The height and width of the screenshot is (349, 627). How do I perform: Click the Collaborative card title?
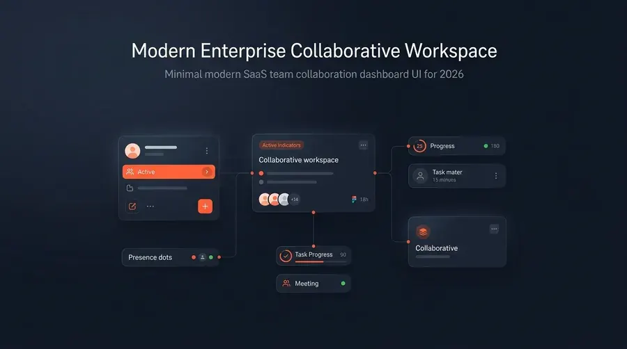tap(437, 248)
